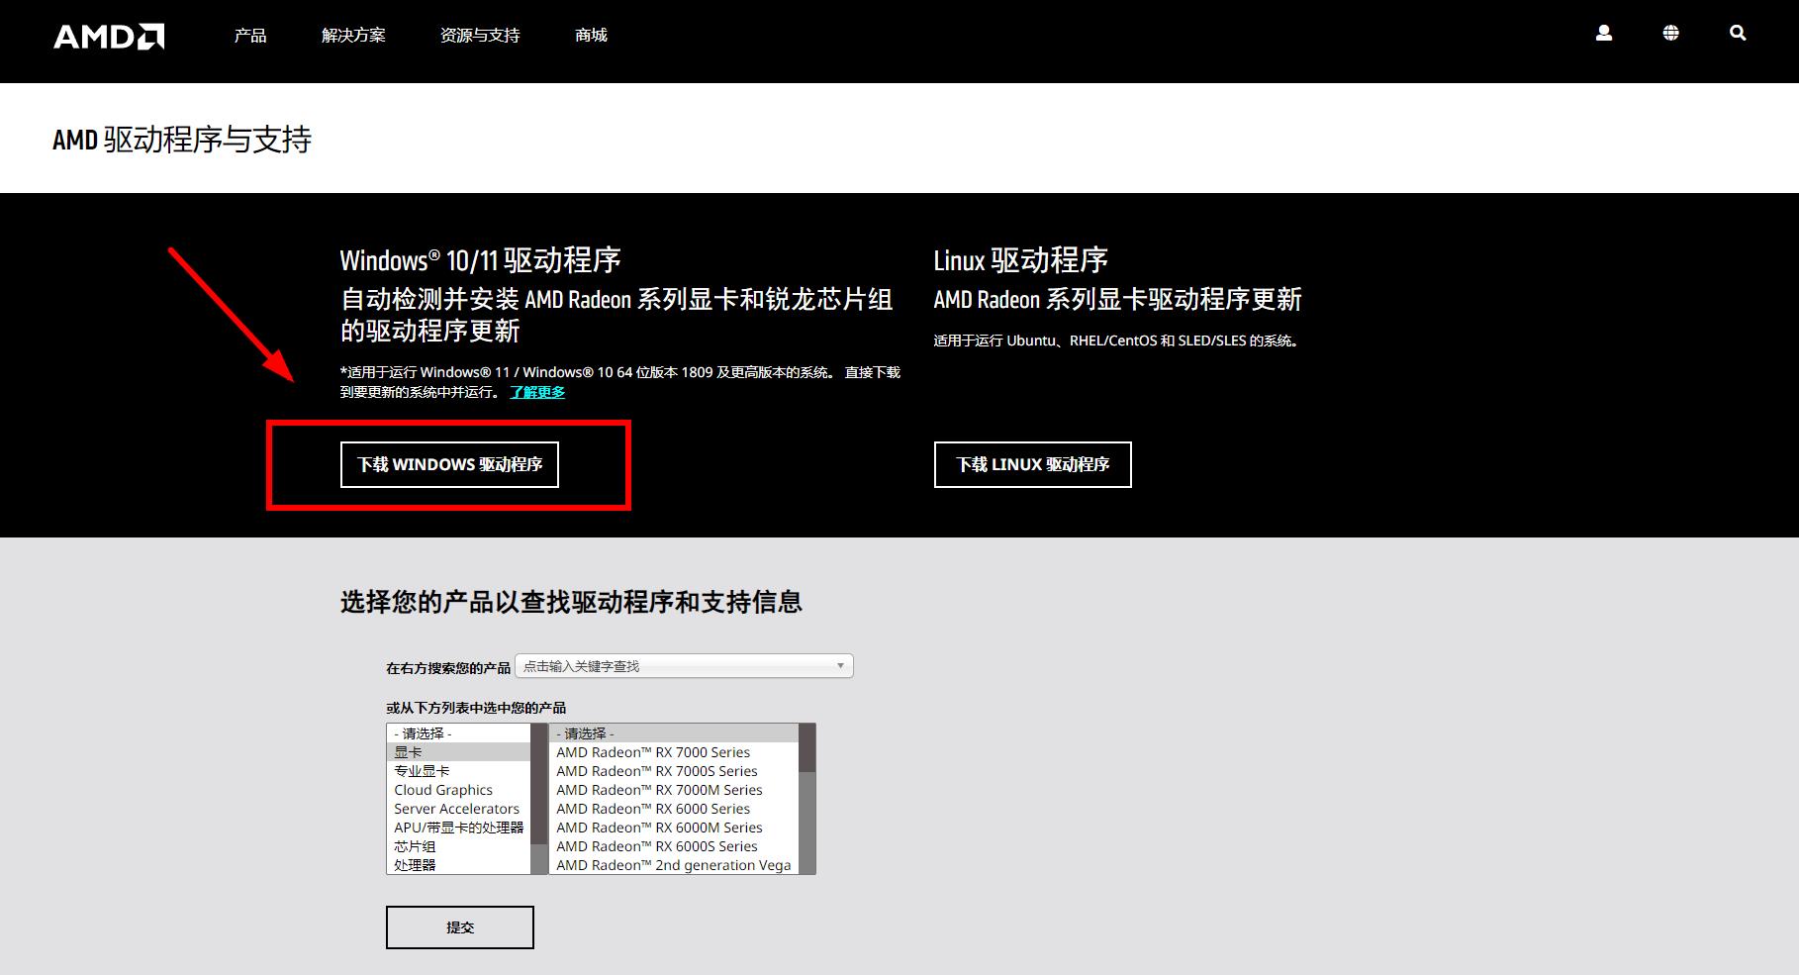The image size is (1799, 975).
Task: Select Server Accelerators category
Action: 458,809
